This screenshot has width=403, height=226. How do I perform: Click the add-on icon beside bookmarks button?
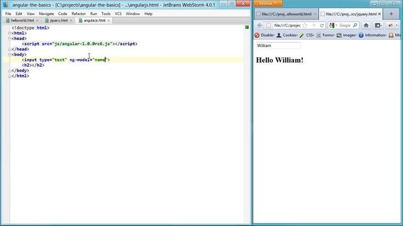pyautogui.click(x=390, y=25)
